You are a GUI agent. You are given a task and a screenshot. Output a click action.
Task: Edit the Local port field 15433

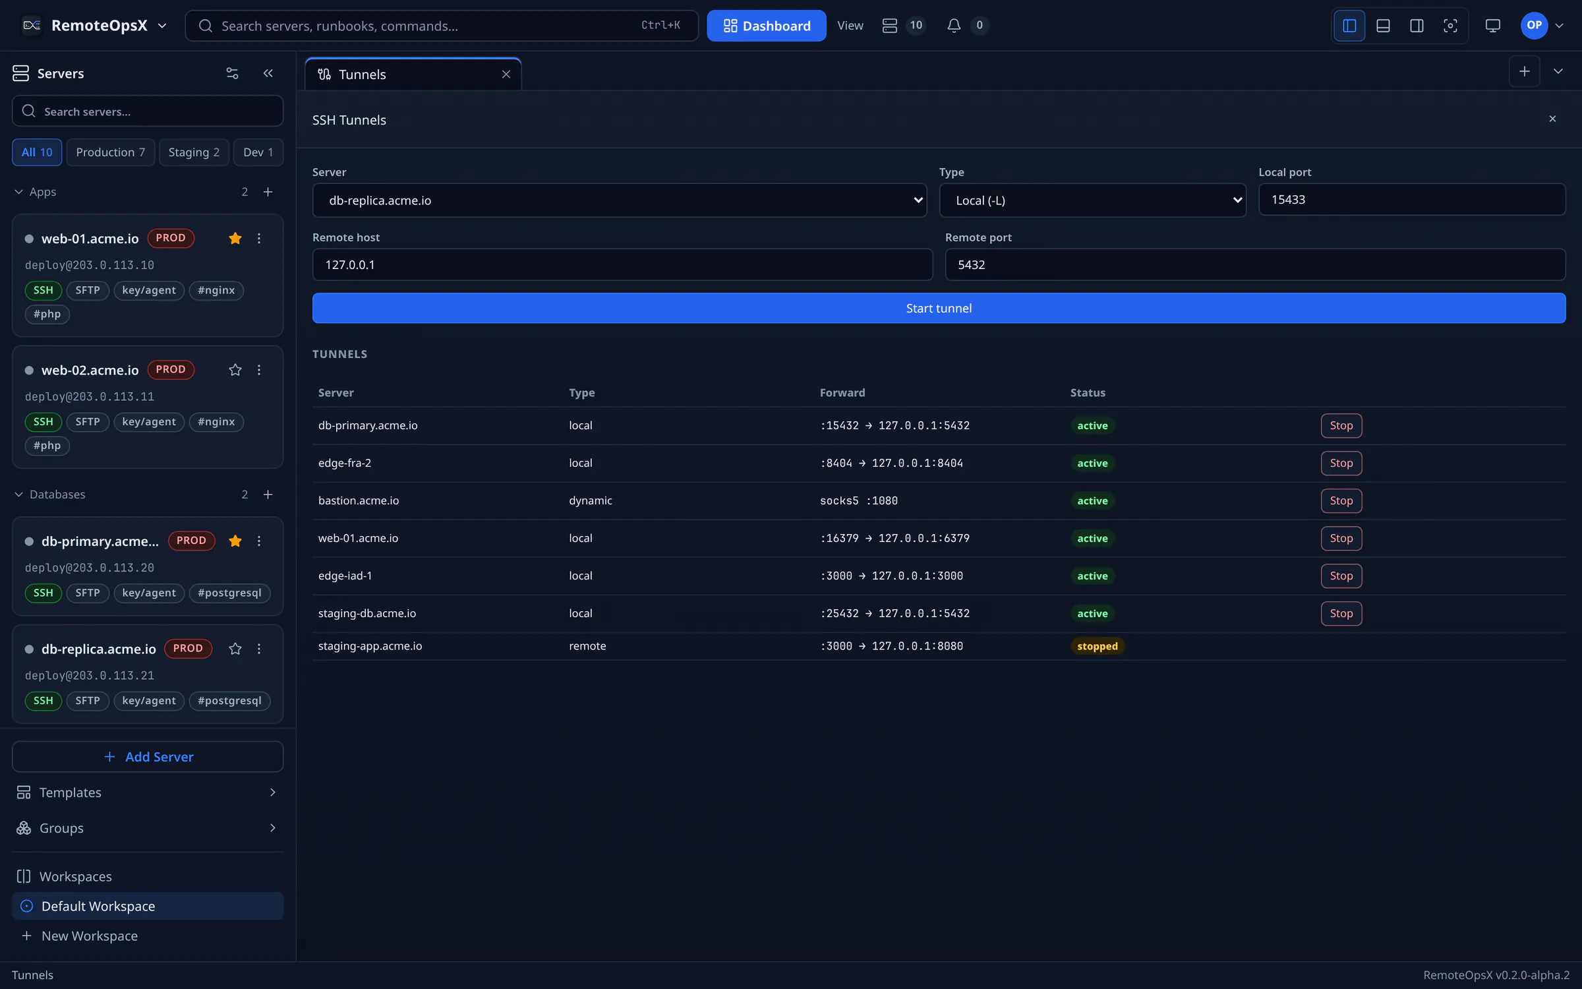[x=1412, y=200]
